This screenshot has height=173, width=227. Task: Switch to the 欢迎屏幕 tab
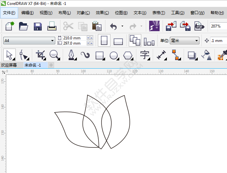[x=9, y=65]
